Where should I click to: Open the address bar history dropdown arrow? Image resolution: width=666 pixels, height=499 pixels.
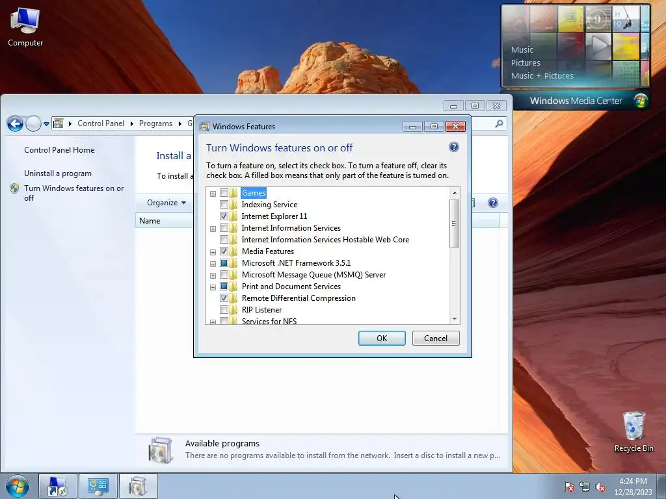(46, 124)
